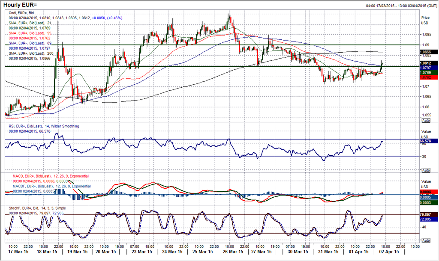Screen dimensions: 439x261
Task: Click the 25 Mar 15 date label
Action: (x=203, y=252)
